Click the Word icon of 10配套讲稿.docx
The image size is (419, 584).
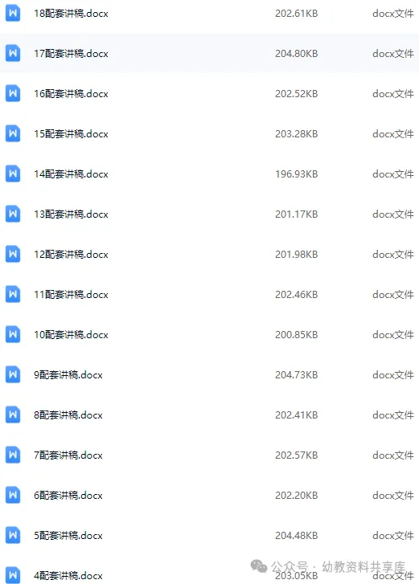pos(13,334)
